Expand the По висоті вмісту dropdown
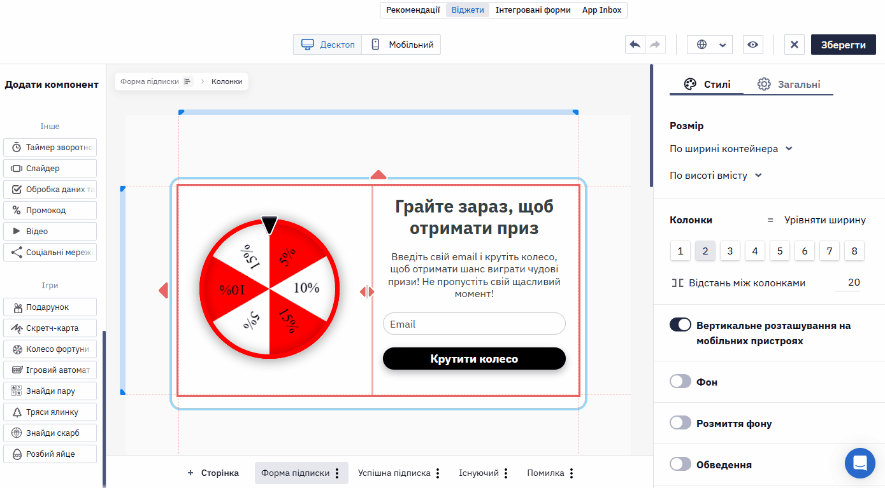The width and height of the screenshot is (885, 488). (716, 176)
